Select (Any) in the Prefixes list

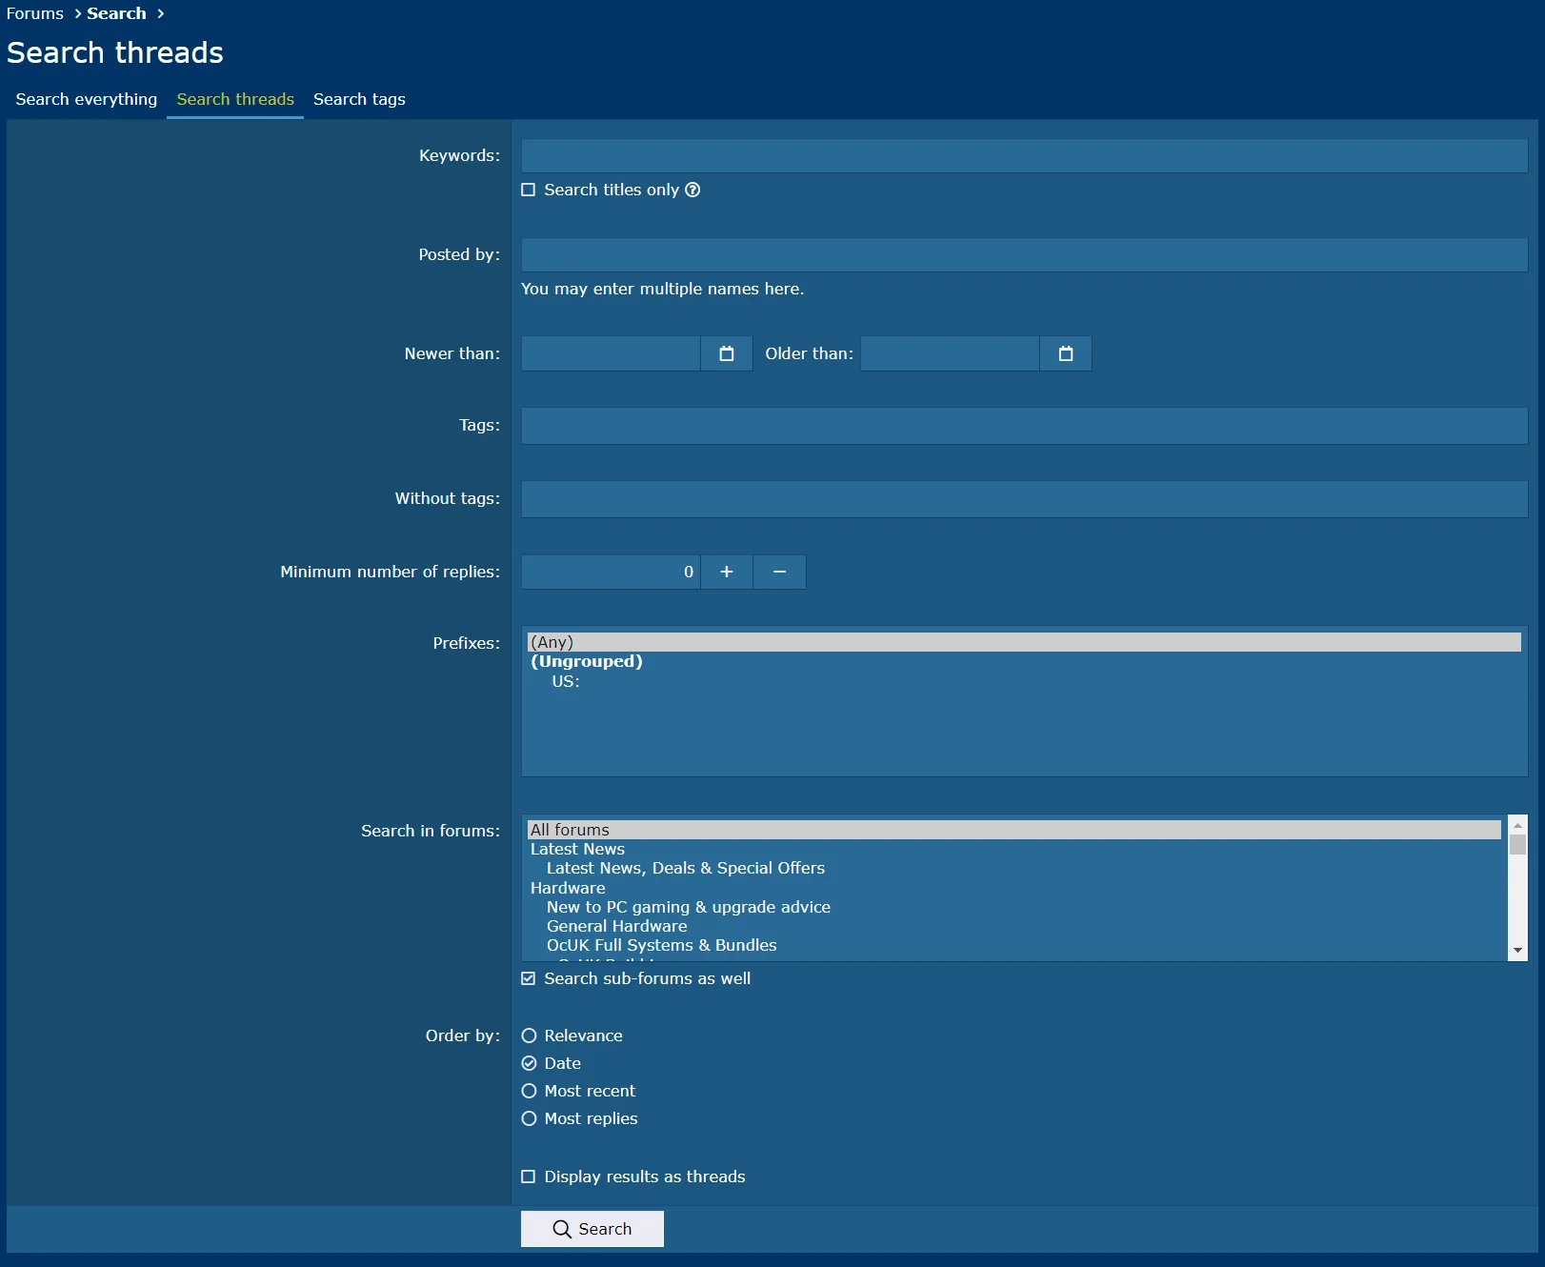[x=1024, y=642]
